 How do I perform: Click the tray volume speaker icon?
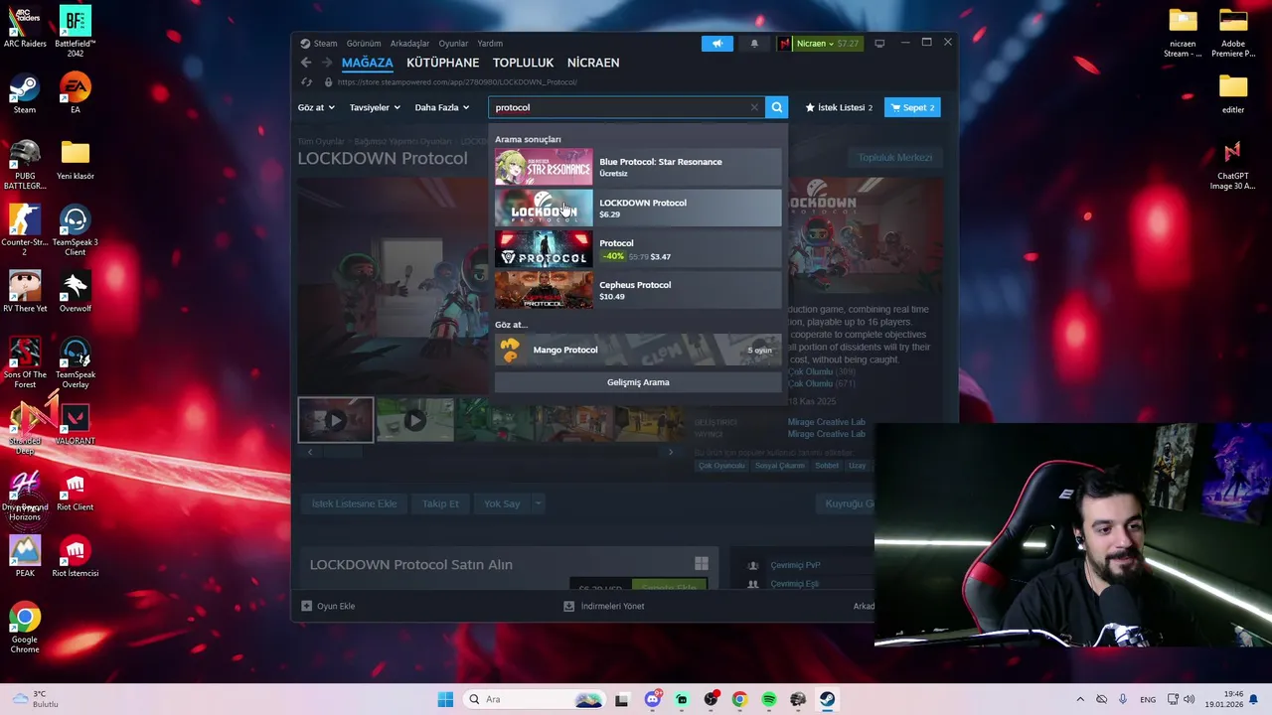click(x=1190, y=699)
